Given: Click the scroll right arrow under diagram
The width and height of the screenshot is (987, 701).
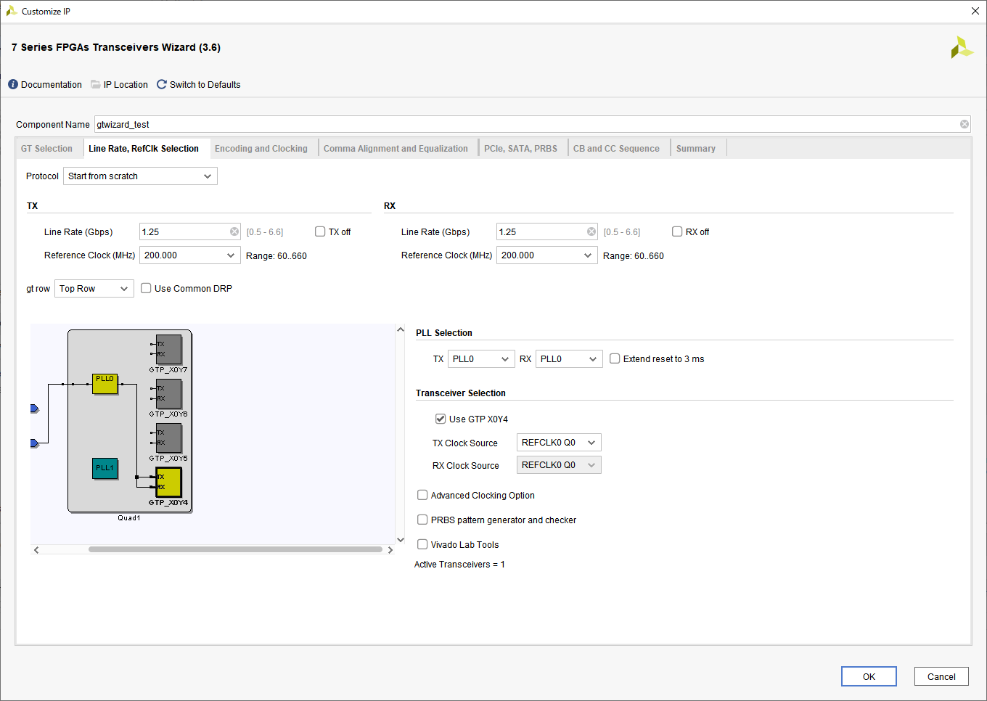Looking at the screenshot, I should [x=390, y=550].
